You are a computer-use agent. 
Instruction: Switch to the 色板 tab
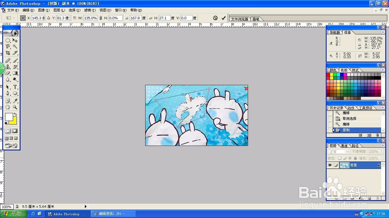pos(344,70)
